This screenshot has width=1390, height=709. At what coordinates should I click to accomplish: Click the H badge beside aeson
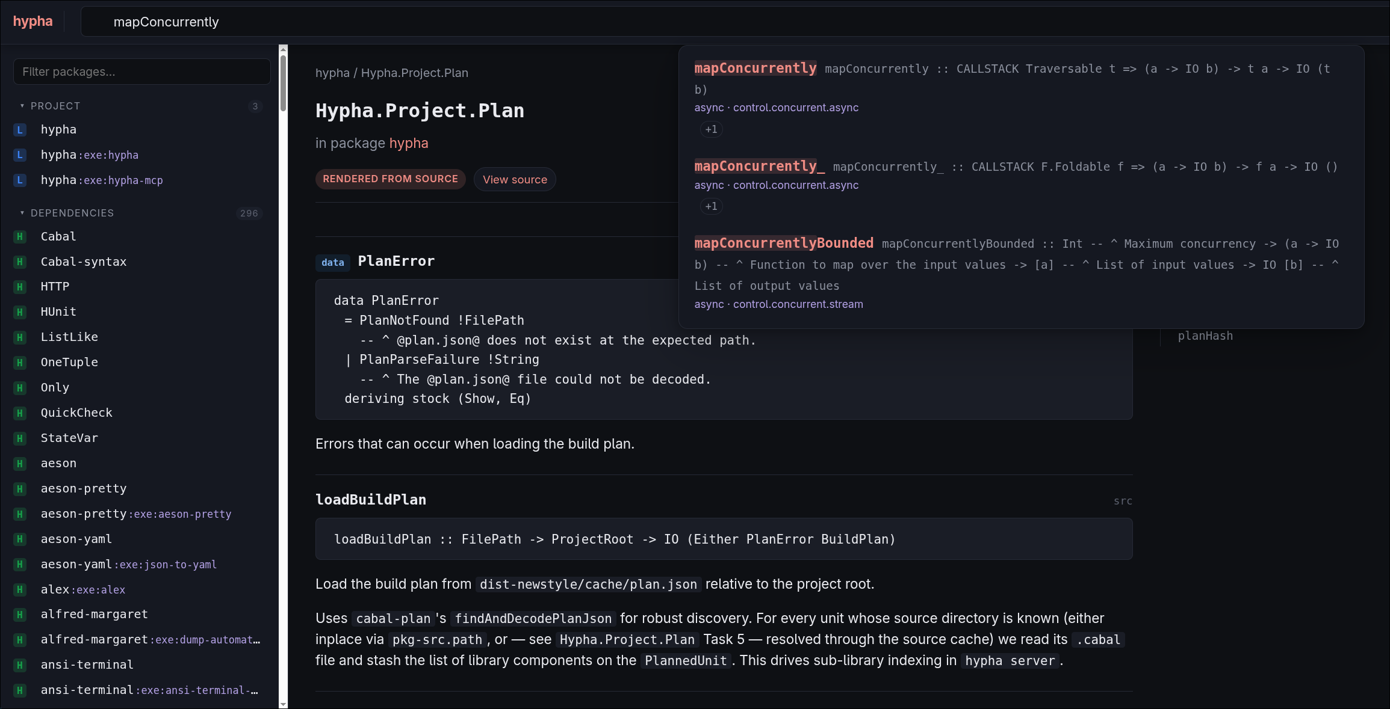20,464
